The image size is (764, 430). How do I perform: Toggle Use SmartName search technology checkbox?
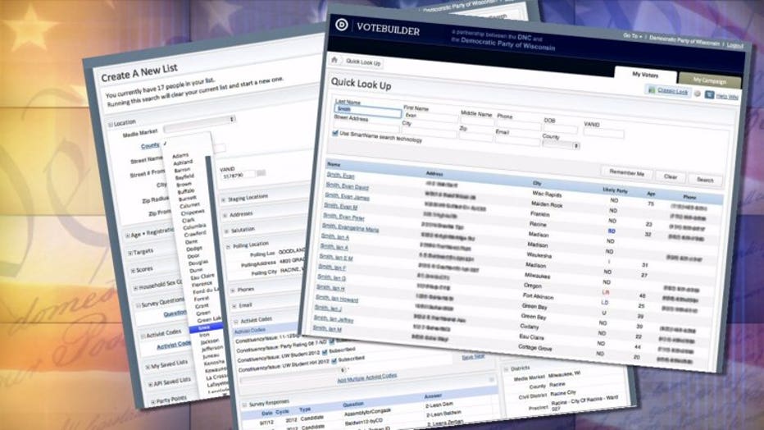(x=335, y=133)
